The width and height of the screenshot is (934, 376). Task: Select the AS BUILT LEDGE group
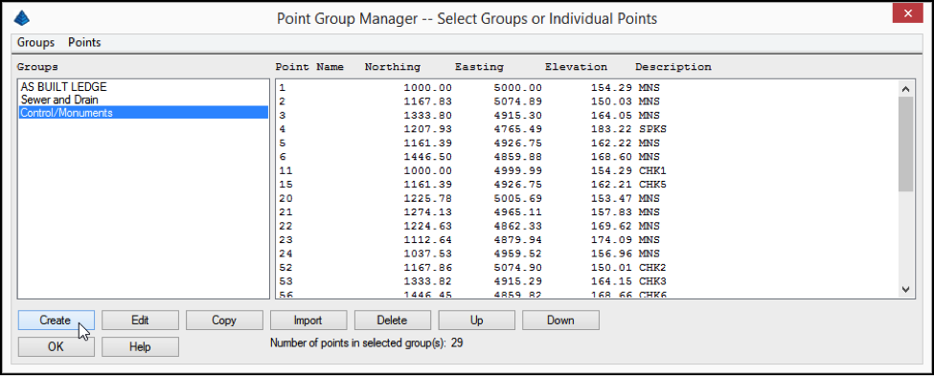pos(143,87)
